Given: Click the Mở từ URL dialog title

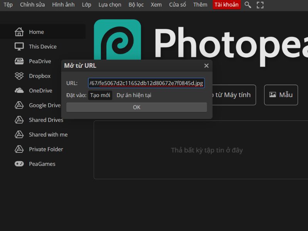Looking at the screenshot, I should point(80,65).
